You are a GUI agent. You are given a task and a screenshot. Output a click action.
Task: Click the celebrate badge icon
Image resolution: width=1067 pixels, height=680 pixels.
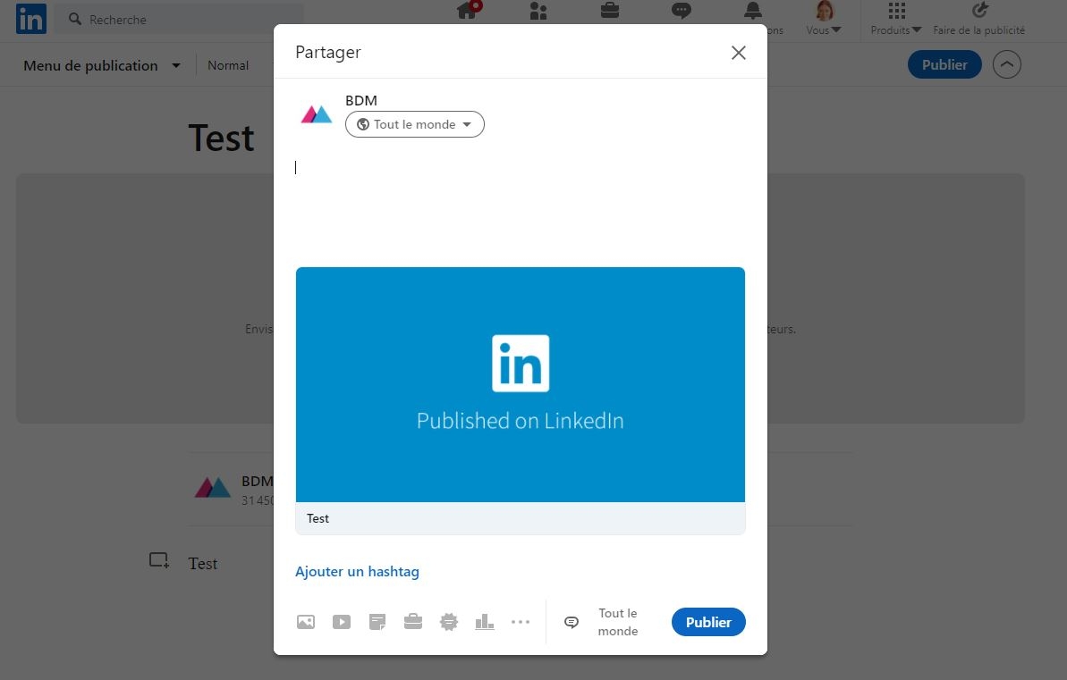tap(449, 622)
